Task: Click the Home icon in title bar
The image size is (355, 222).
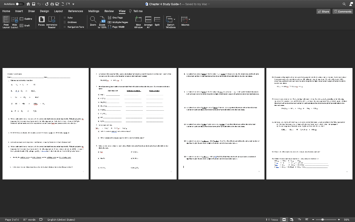Action: 28,4
